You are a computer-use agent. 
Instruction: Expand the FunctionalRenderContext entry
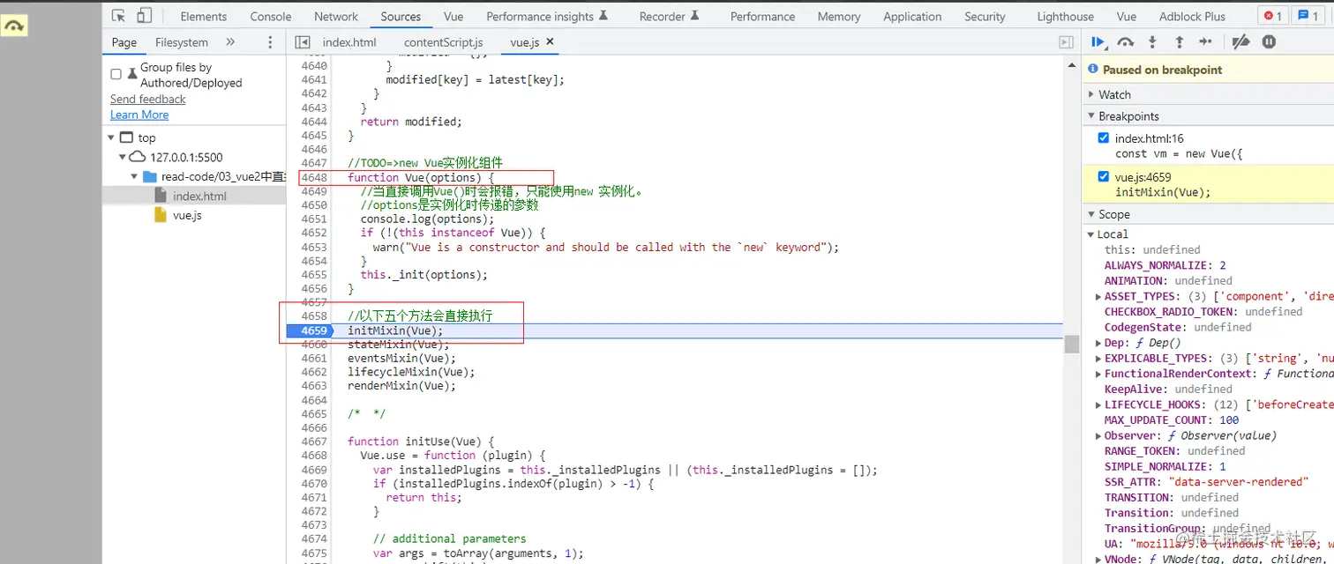click(x=1098, y=374)
